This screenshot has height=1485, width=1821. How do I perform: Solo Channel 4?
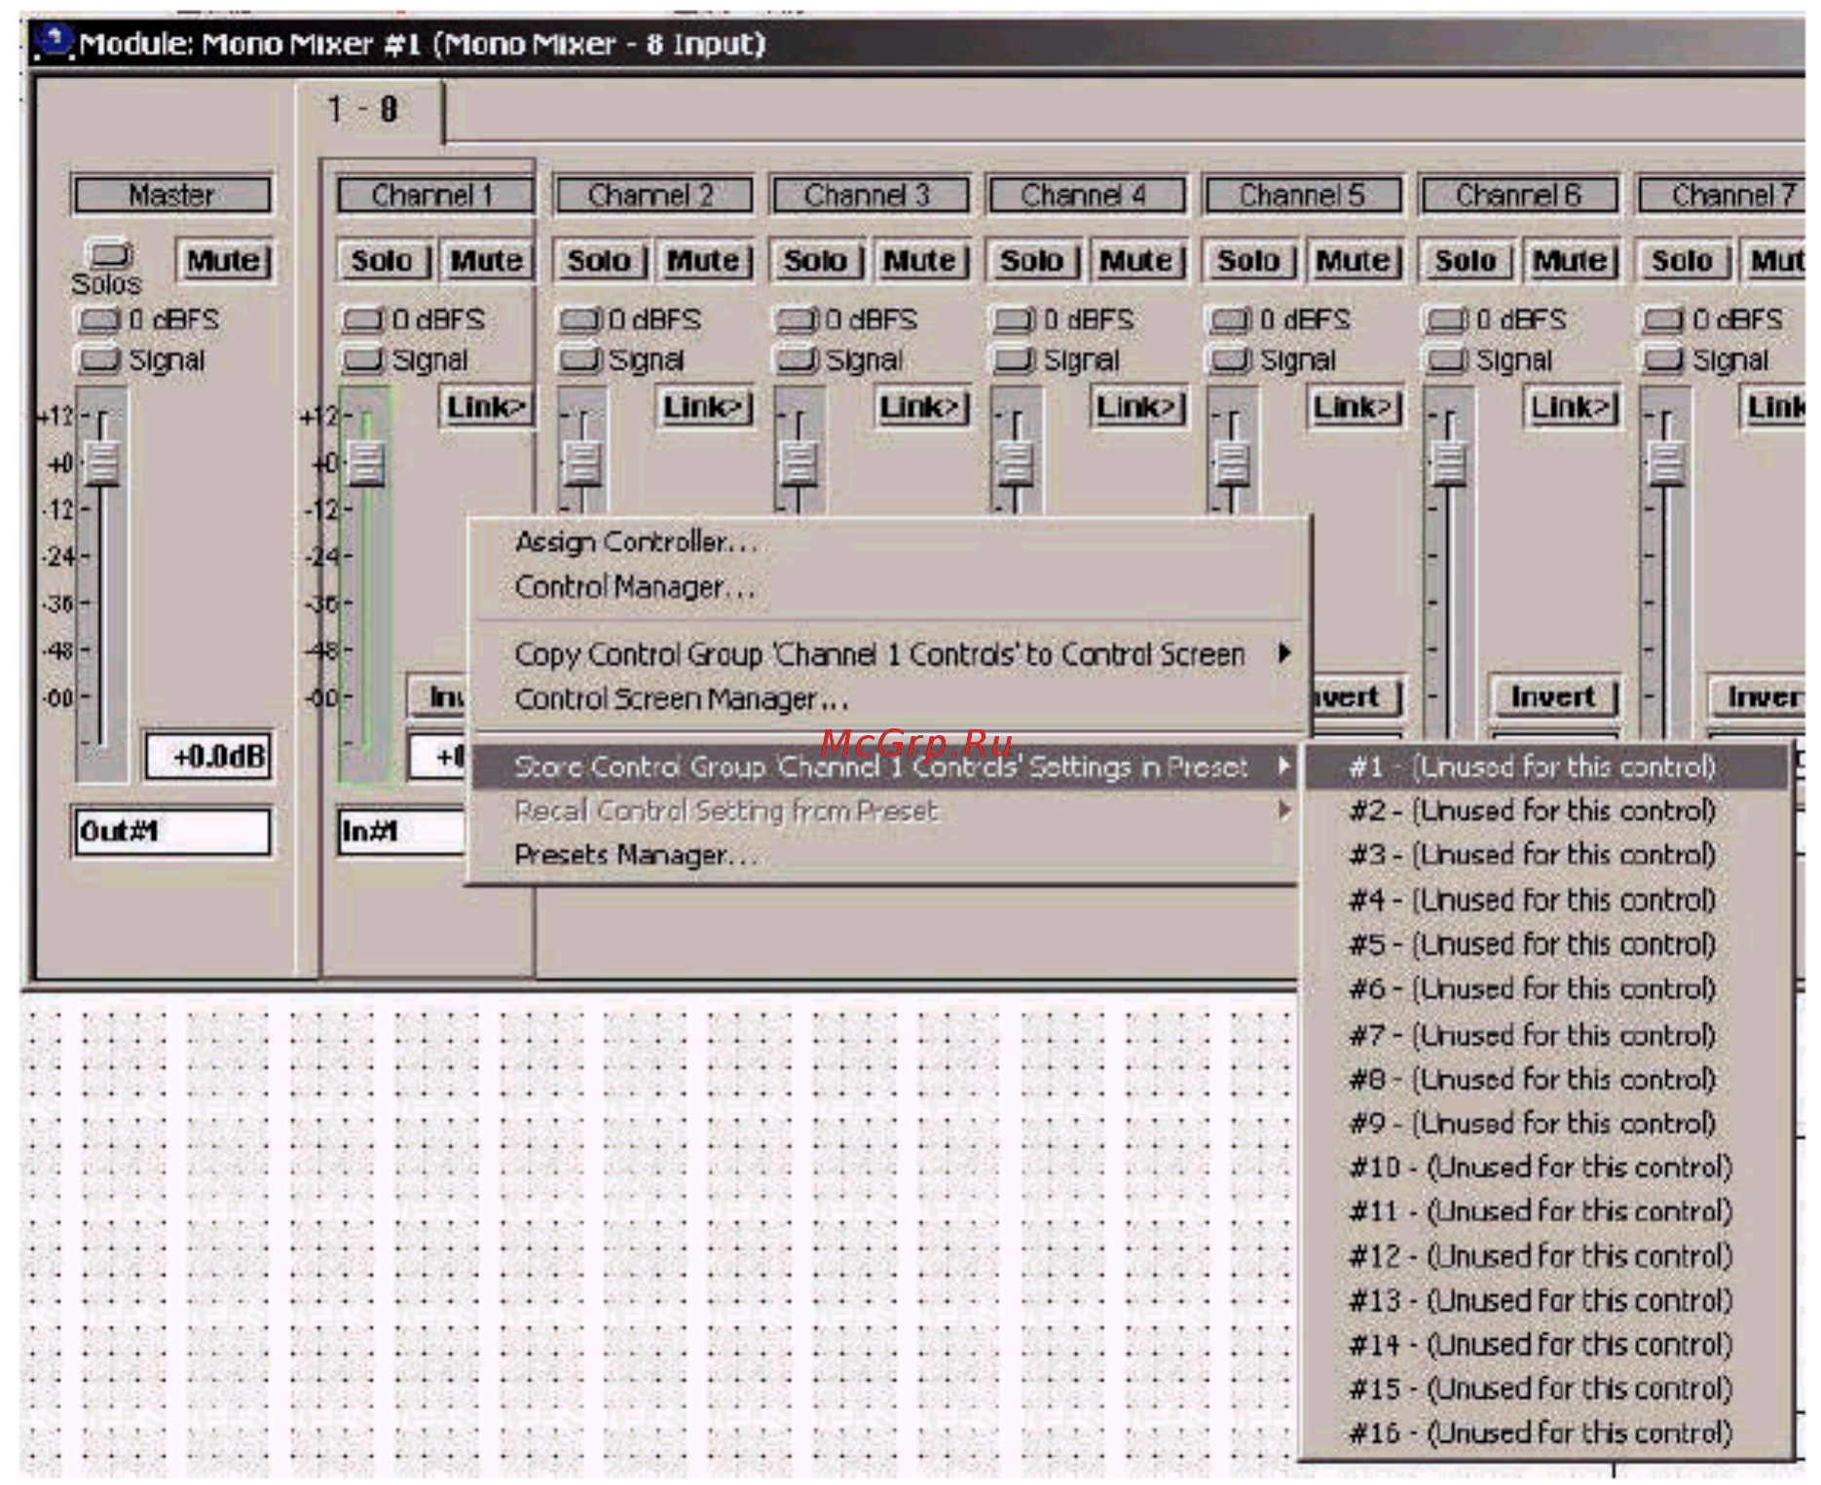(1034, 261)
